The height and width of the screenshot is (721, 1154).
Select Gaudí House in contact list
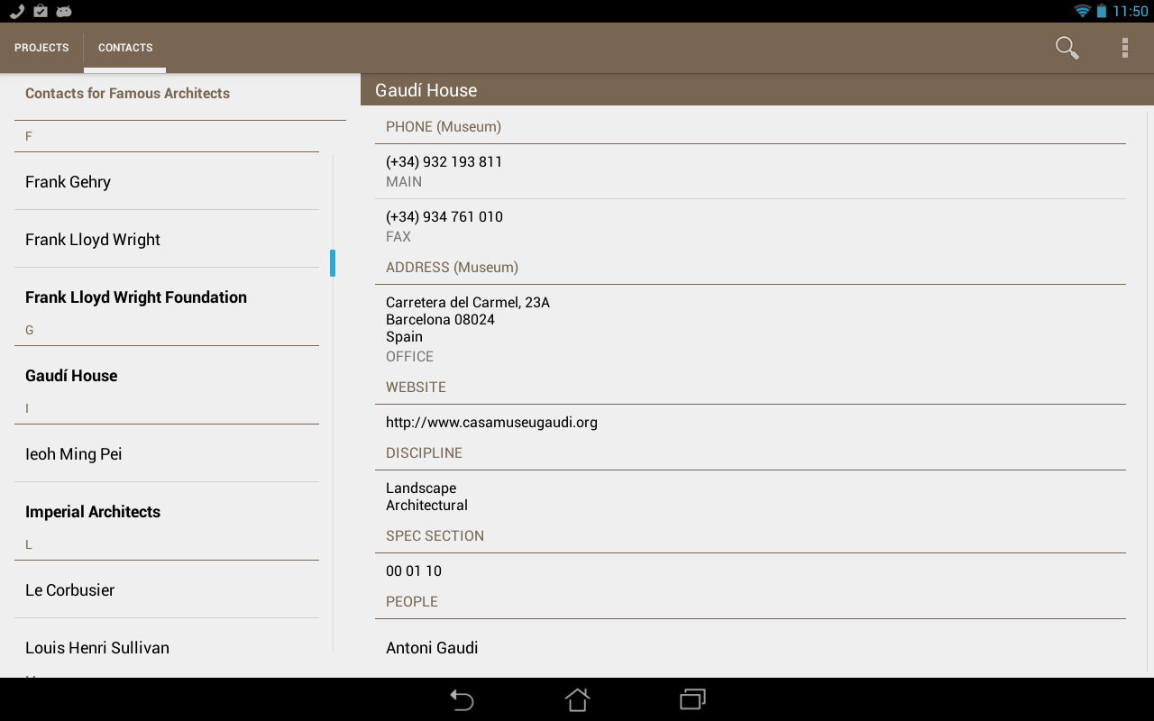point(167,376)
